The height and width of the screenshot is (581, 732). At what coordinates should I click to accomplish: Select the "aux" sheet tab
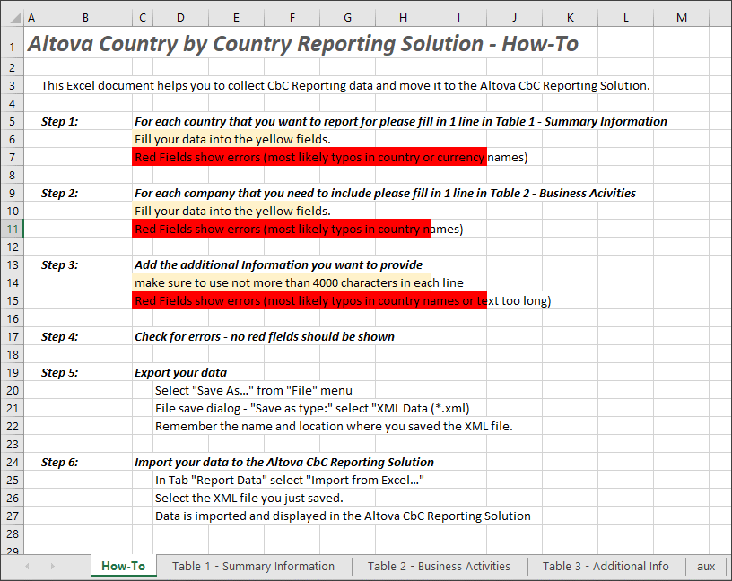pos(706,566)
